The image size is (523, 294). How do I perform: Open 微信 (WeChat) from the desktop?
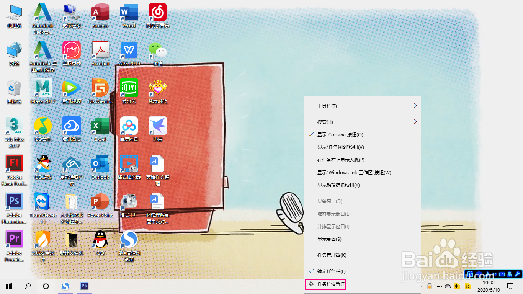click(157, 54)
